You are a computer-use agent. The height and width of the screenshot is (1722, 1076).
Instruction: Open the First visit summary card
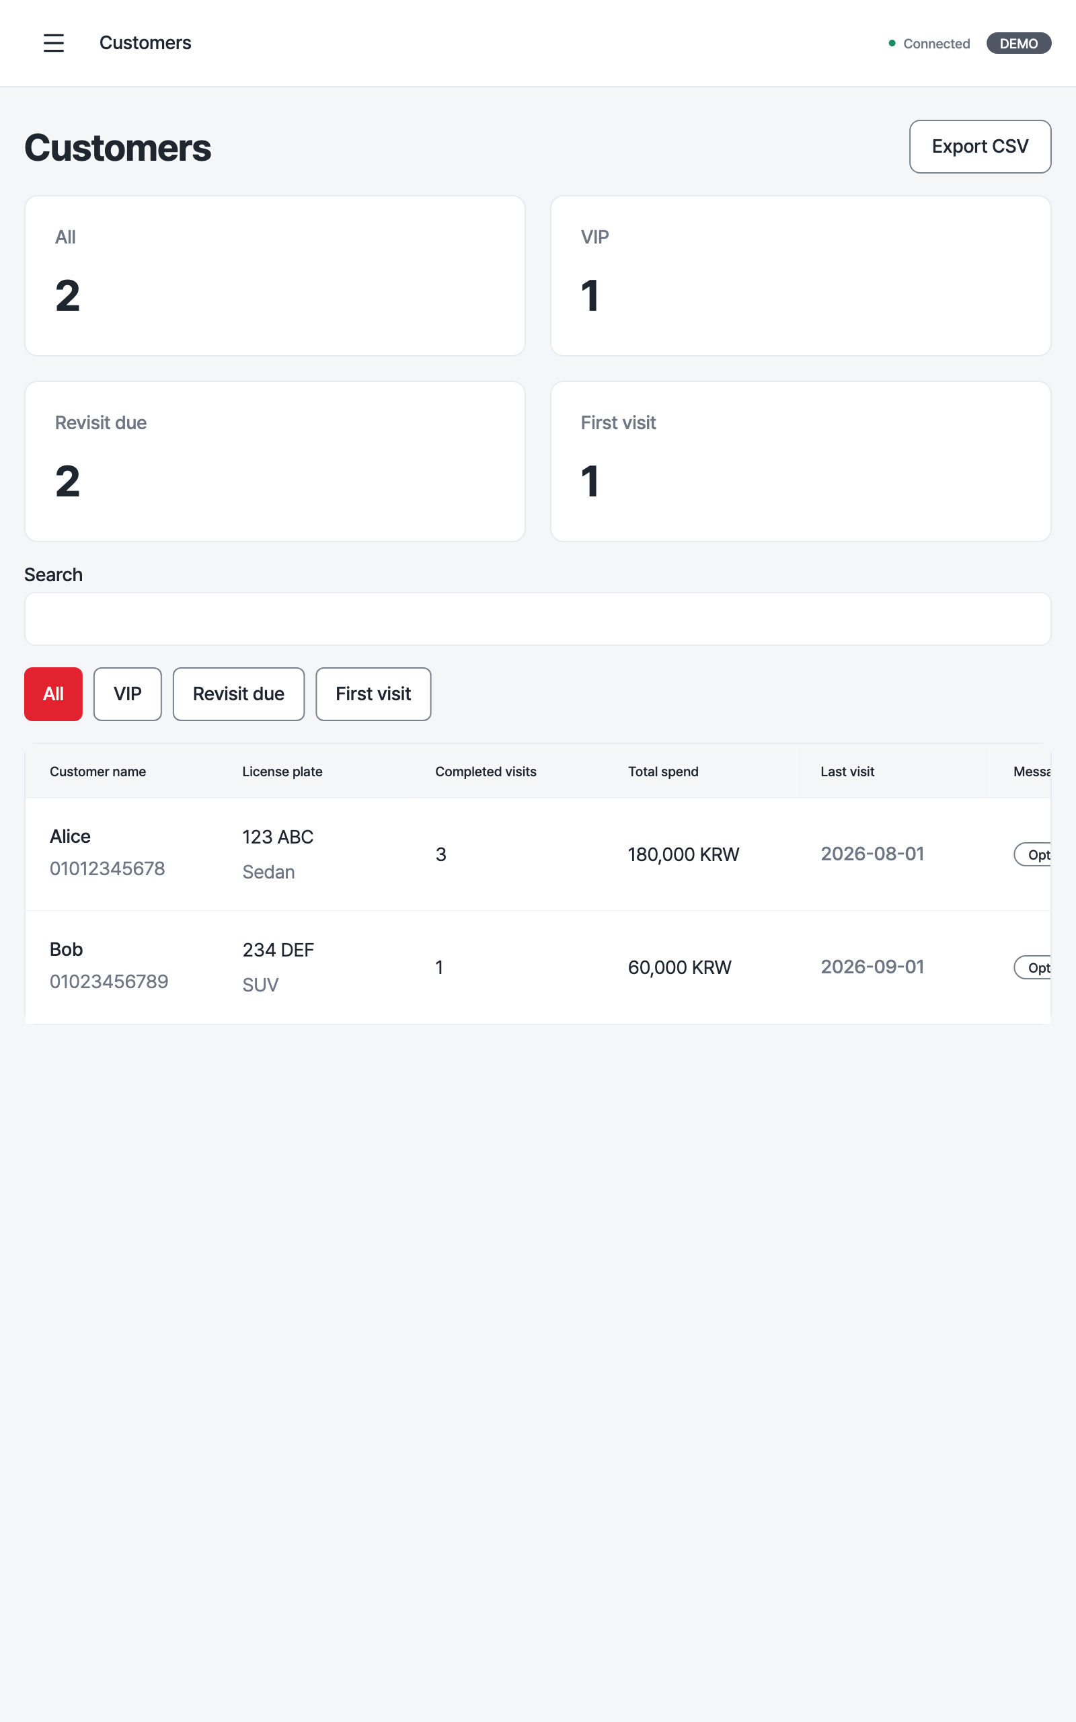(800, 461)
